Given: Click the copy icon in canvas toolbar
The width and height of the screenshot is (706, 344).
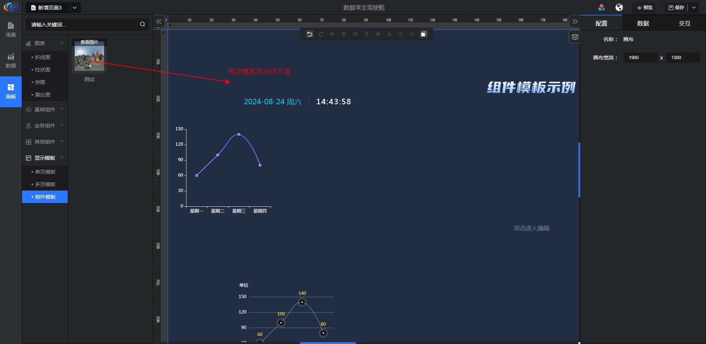Looking at the screenshot, I should 424,34.
